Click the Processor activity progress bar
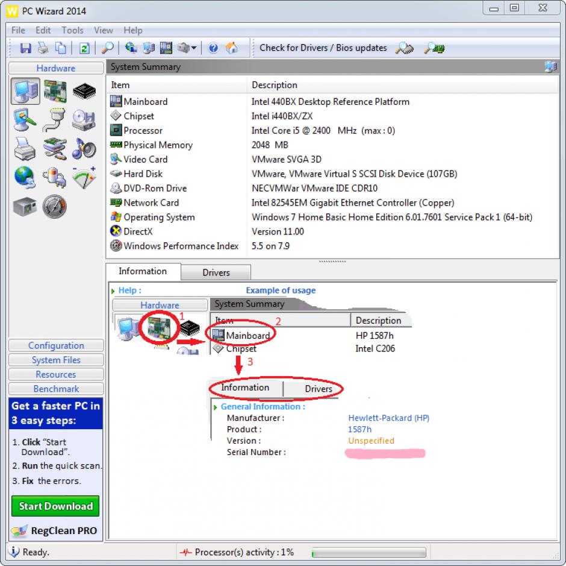Screen dimensions: 566x566 [369, 552]
